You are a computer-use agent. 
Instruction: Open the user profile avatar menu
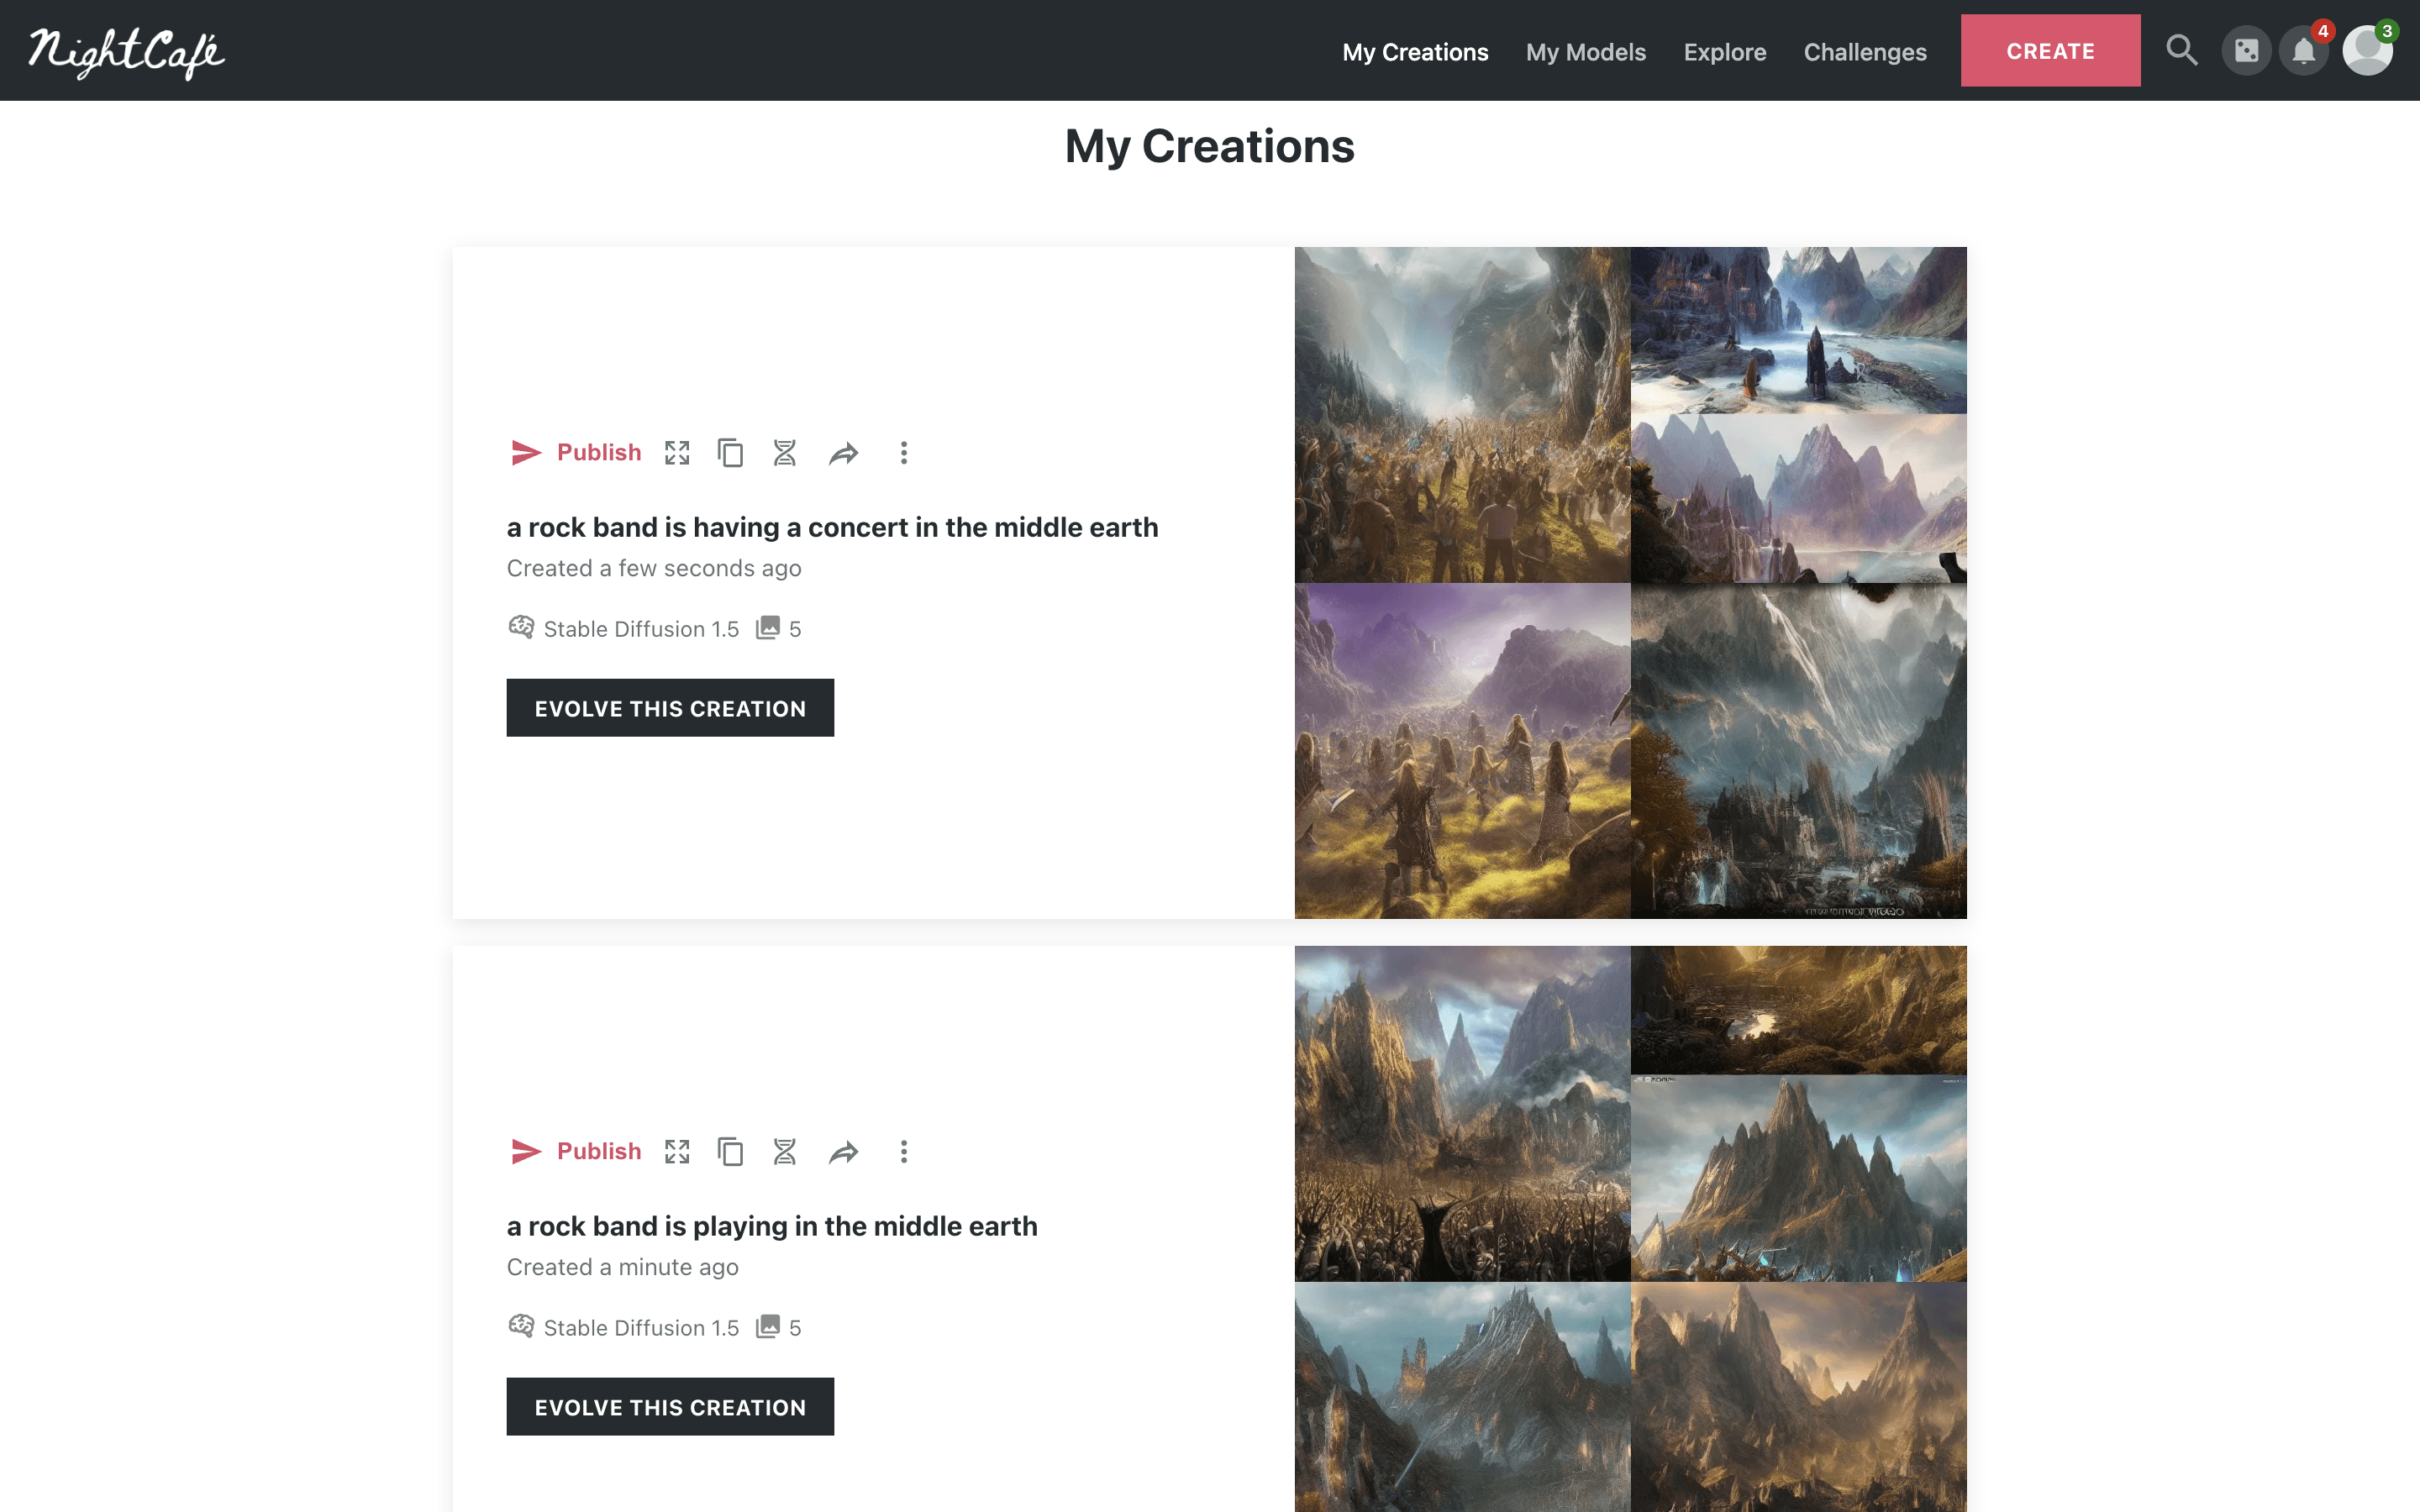tap(2366, 50)
